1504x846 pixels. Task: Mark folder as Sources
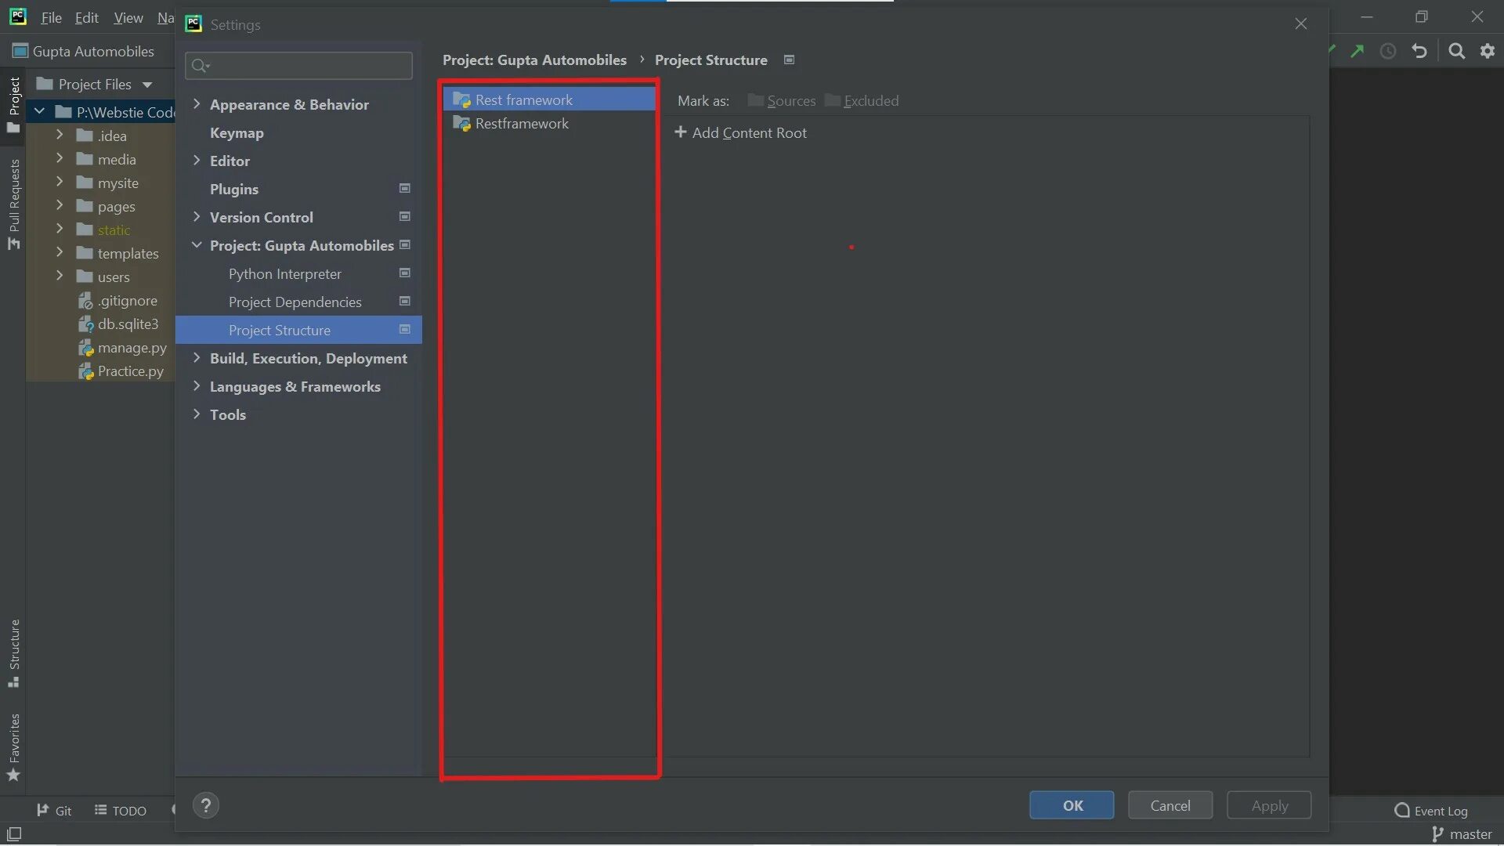click(x=782, y=101)
